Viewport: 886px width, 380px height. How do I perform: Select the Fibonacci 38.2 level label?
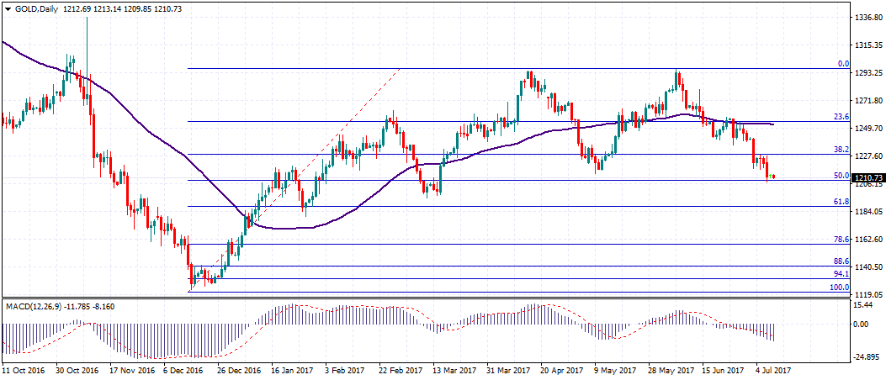[x=840, y=149]
